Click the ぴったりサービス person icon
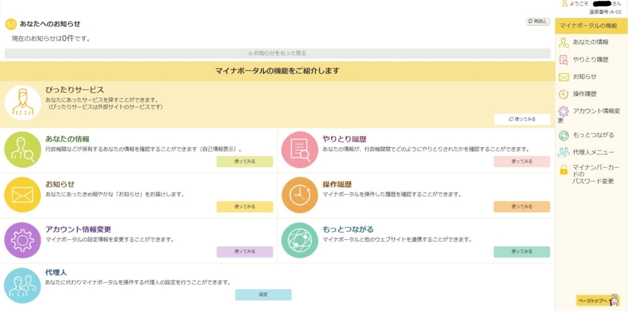Image resolution: width=628 pixels, height=311 pixels. tap(23, 102)
